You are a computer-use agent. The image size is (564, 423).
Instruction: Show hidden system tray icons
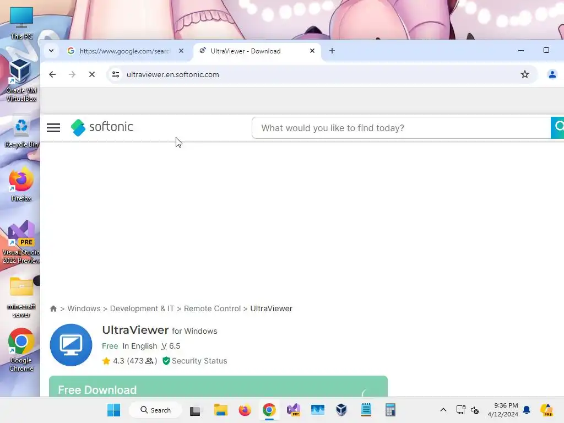[x=443, y=410]
